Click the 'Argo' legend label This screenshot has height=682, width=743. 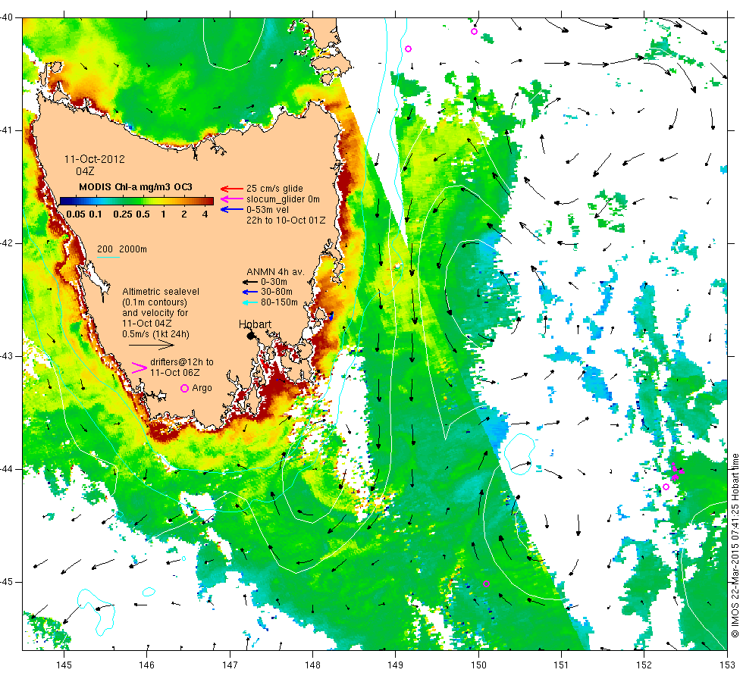[x=202, y=388]
